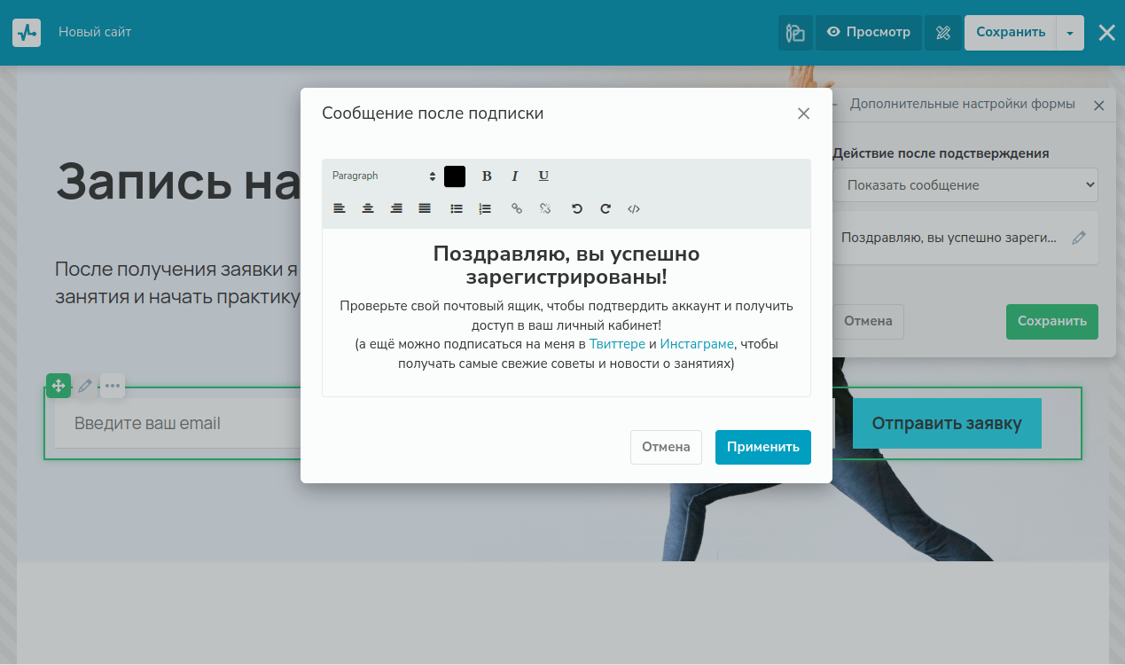Expand the arrow next to Сохранить
The image size is (1125, 665).
1070,33
